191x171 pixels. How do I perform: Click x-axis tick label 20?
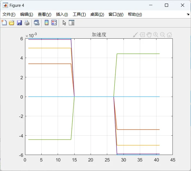[91, 160]
